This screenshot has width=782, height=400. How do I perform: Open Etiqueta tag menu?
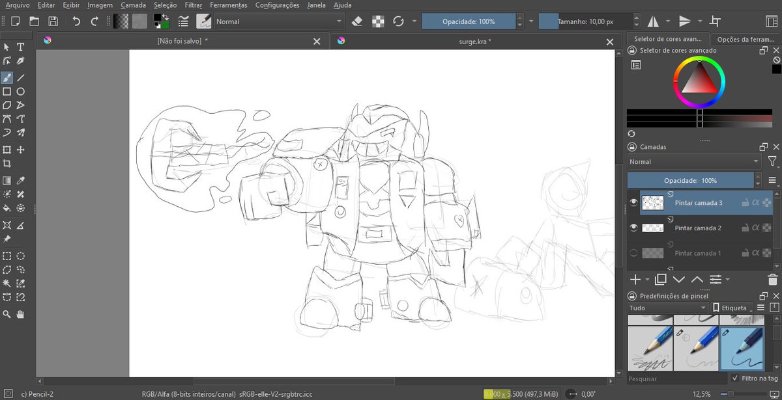click(x=732, y=308)
